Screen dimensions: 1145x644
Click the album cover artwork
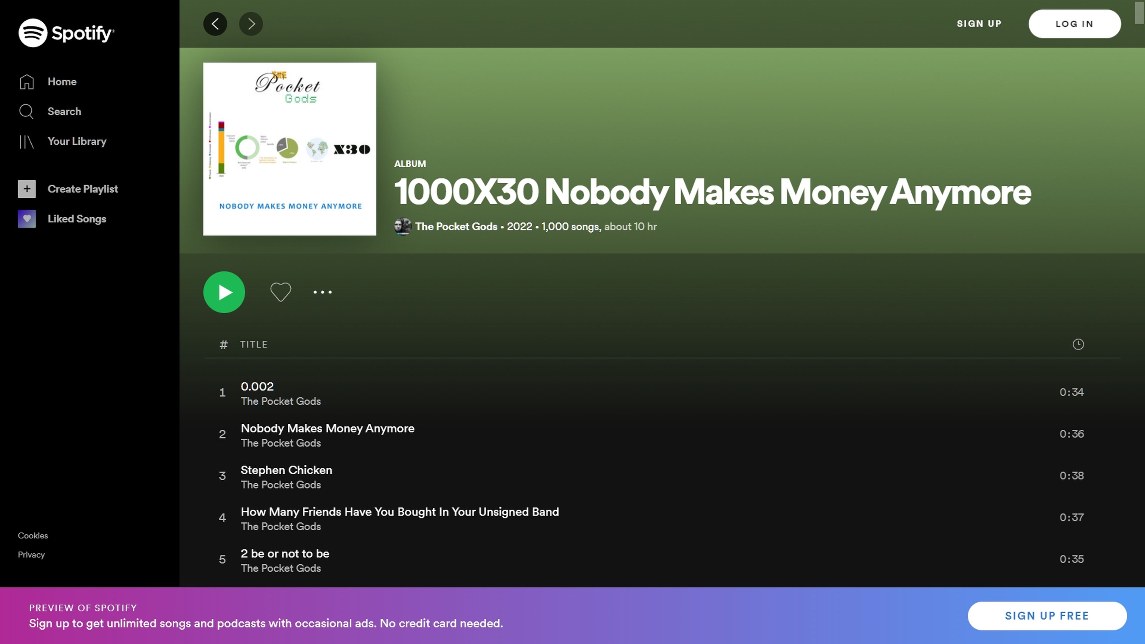pos(290,149)
